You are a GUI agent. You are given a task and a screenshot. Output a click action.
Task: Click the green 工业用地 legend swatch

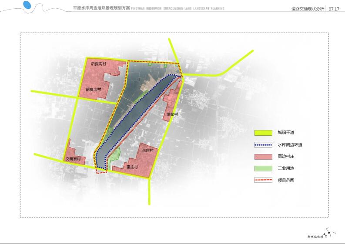(263, 168)
